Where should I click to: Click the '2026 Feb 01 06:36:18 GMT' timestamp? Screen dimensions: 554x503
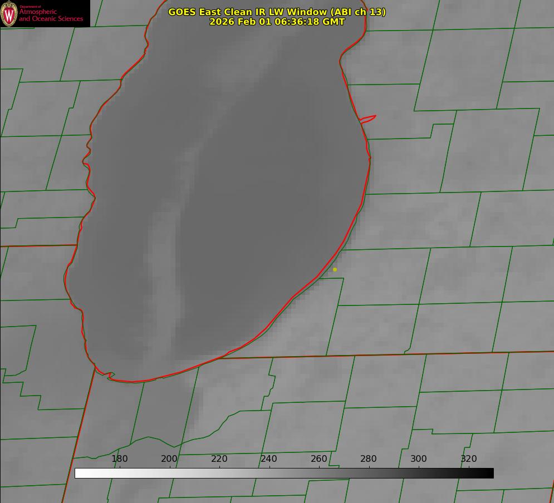pos(277,22)
